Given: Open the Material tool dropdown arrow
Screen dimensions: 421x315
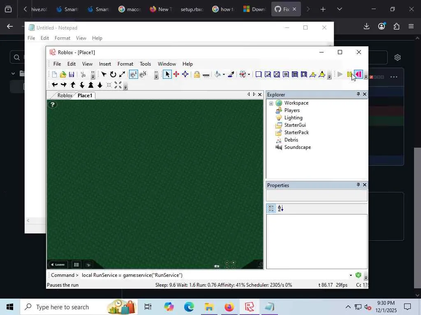Looking at the screenshot, I should point(249,75).
